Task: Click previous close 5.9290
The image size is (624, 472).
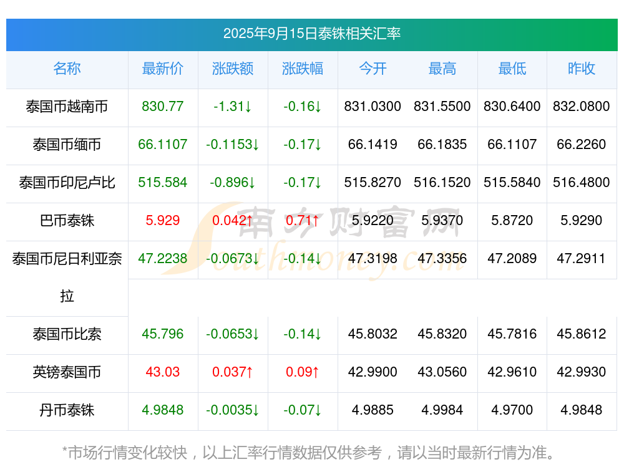Action: [x=582, y=220]
